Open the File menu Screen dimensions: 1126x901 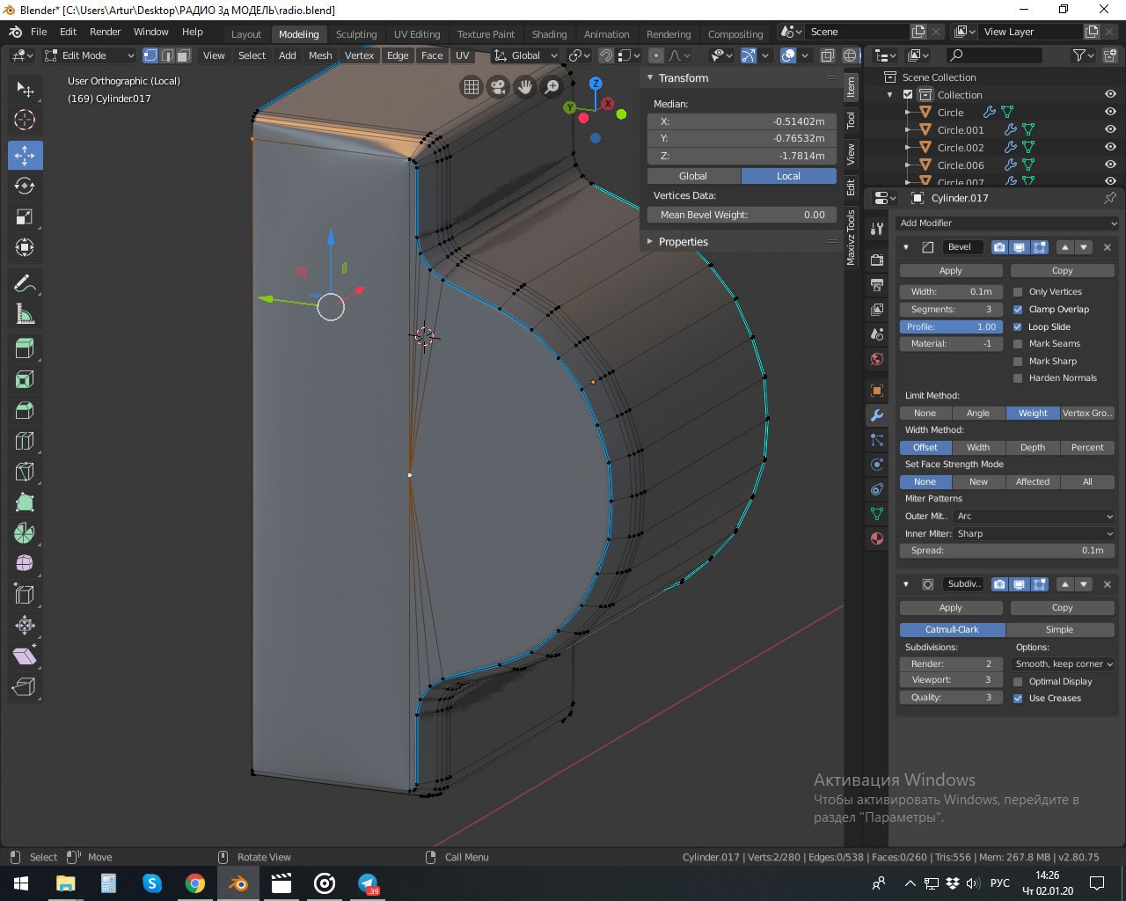(x=39, y=32)
